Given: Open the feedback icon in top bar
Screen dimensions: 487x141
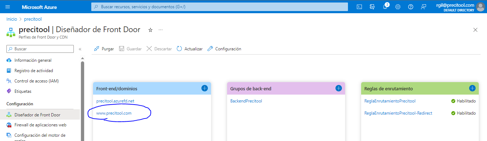Looking at the screenshot, I should coord(424,7).
